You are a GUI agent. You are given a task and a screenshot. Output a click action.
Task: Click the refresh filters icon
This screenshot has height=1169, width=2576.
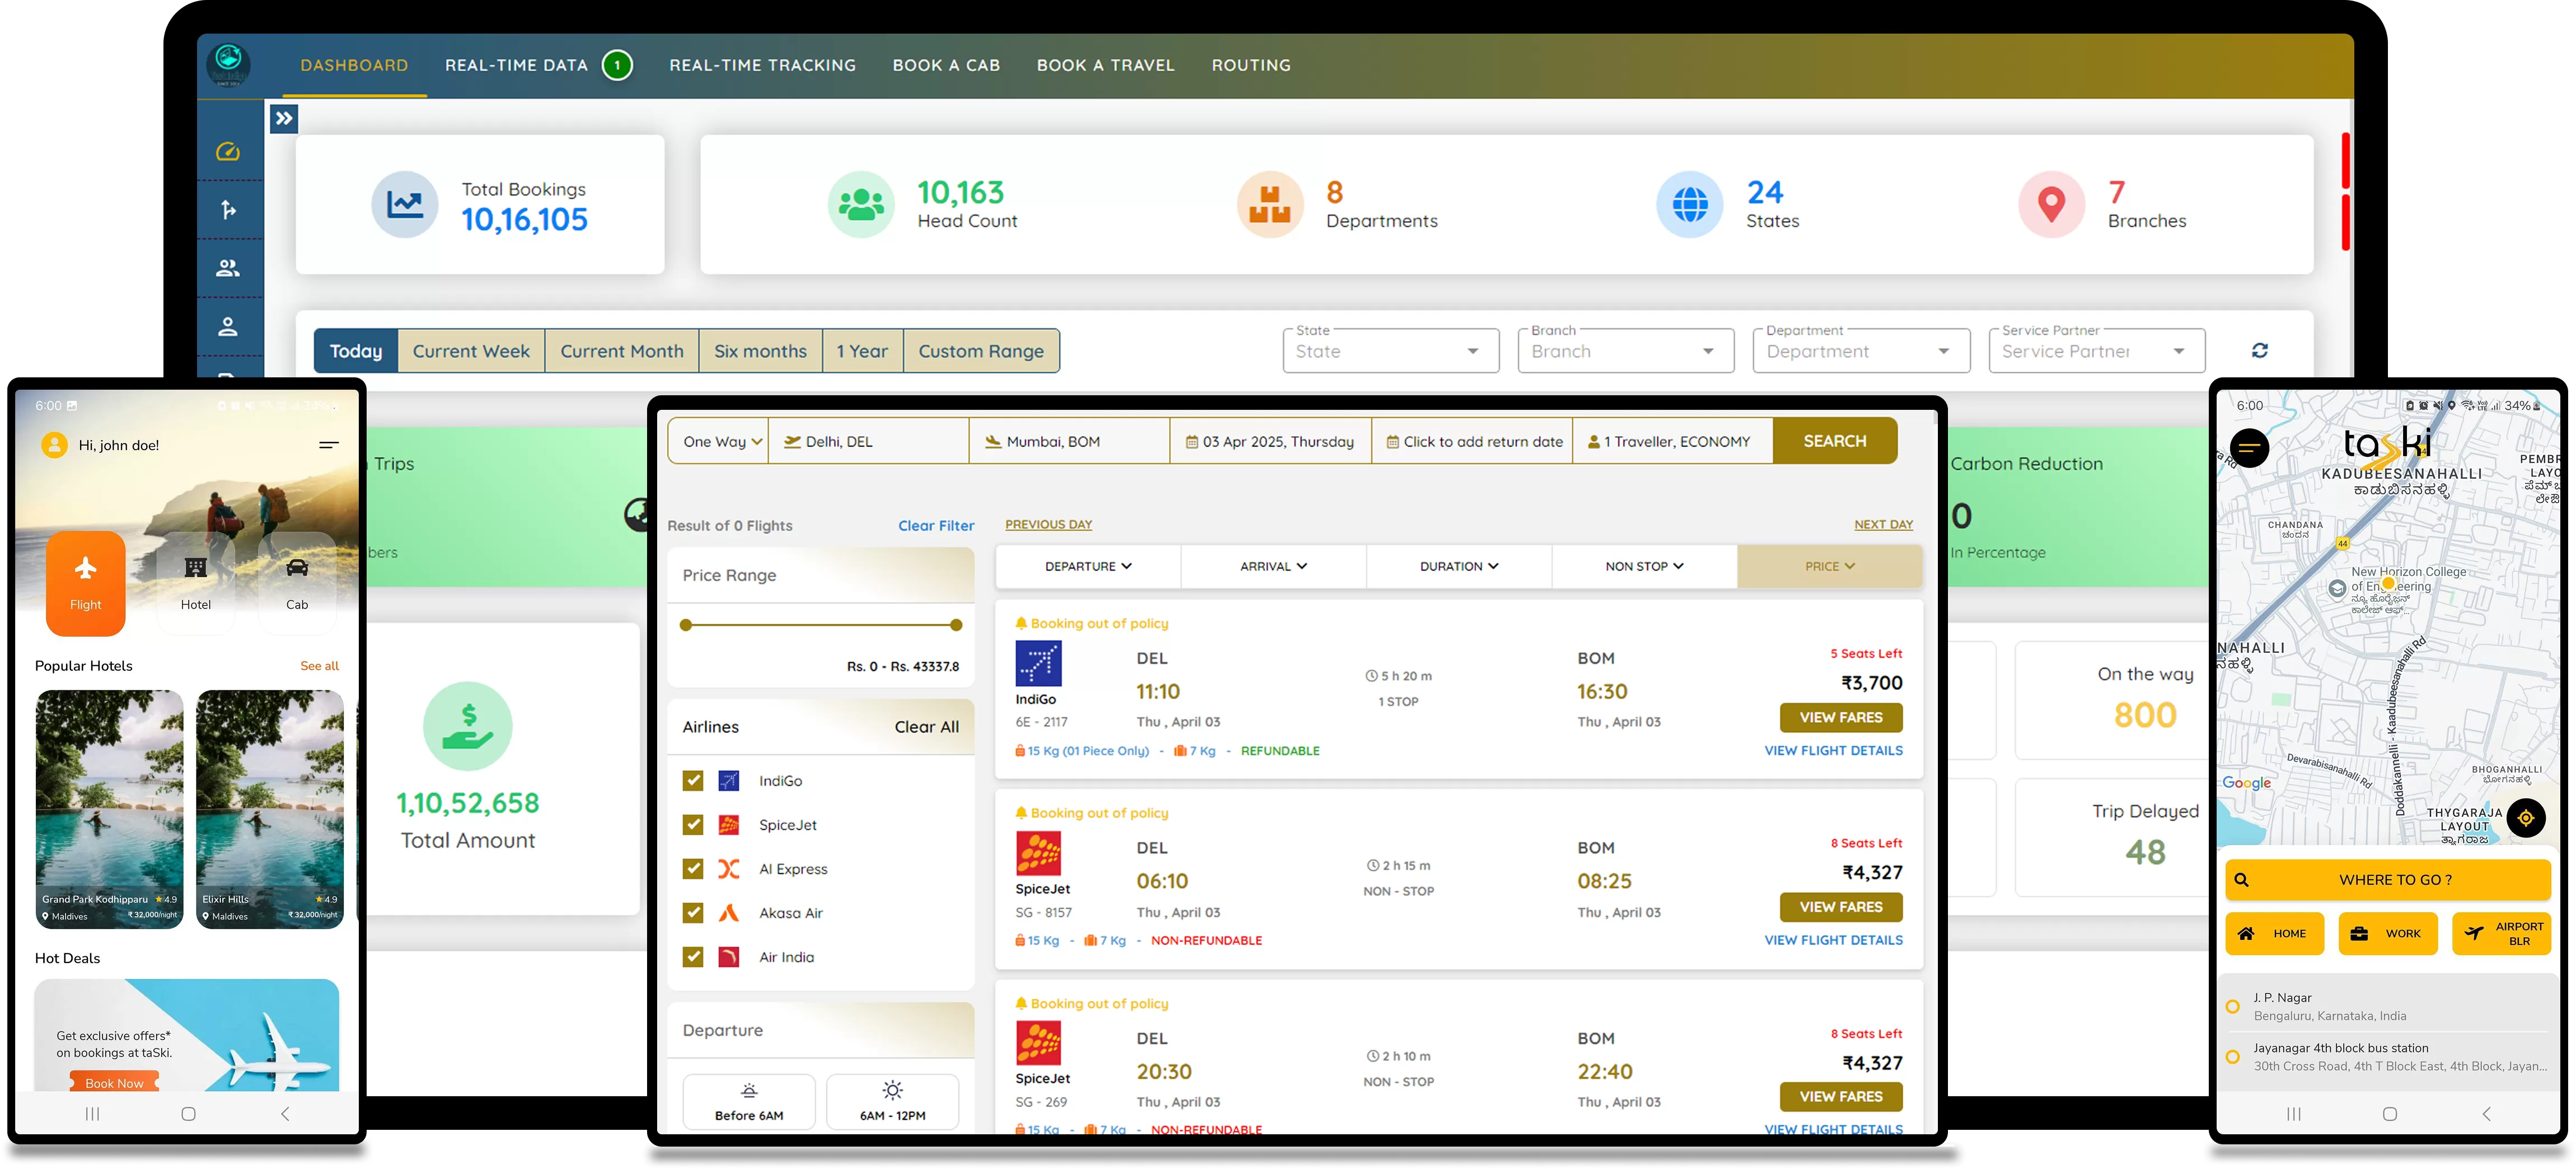[x=2259, y=351]
